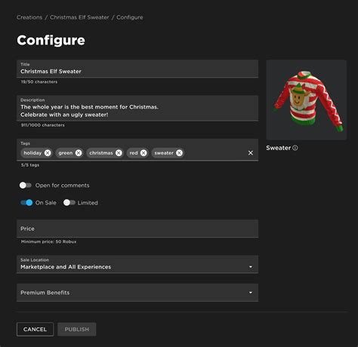Click the info icon beside Sweater

pos(295,148)
